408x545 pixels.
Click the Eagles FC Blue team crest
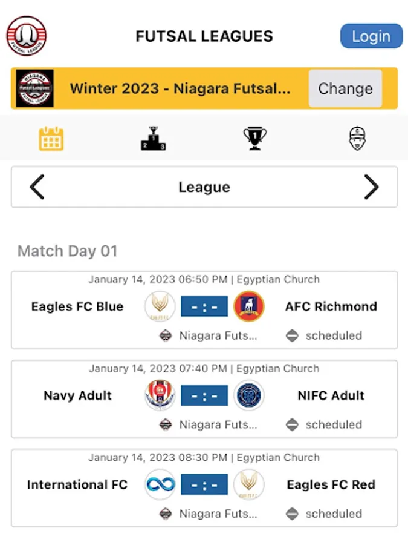[x=160, y=306]
